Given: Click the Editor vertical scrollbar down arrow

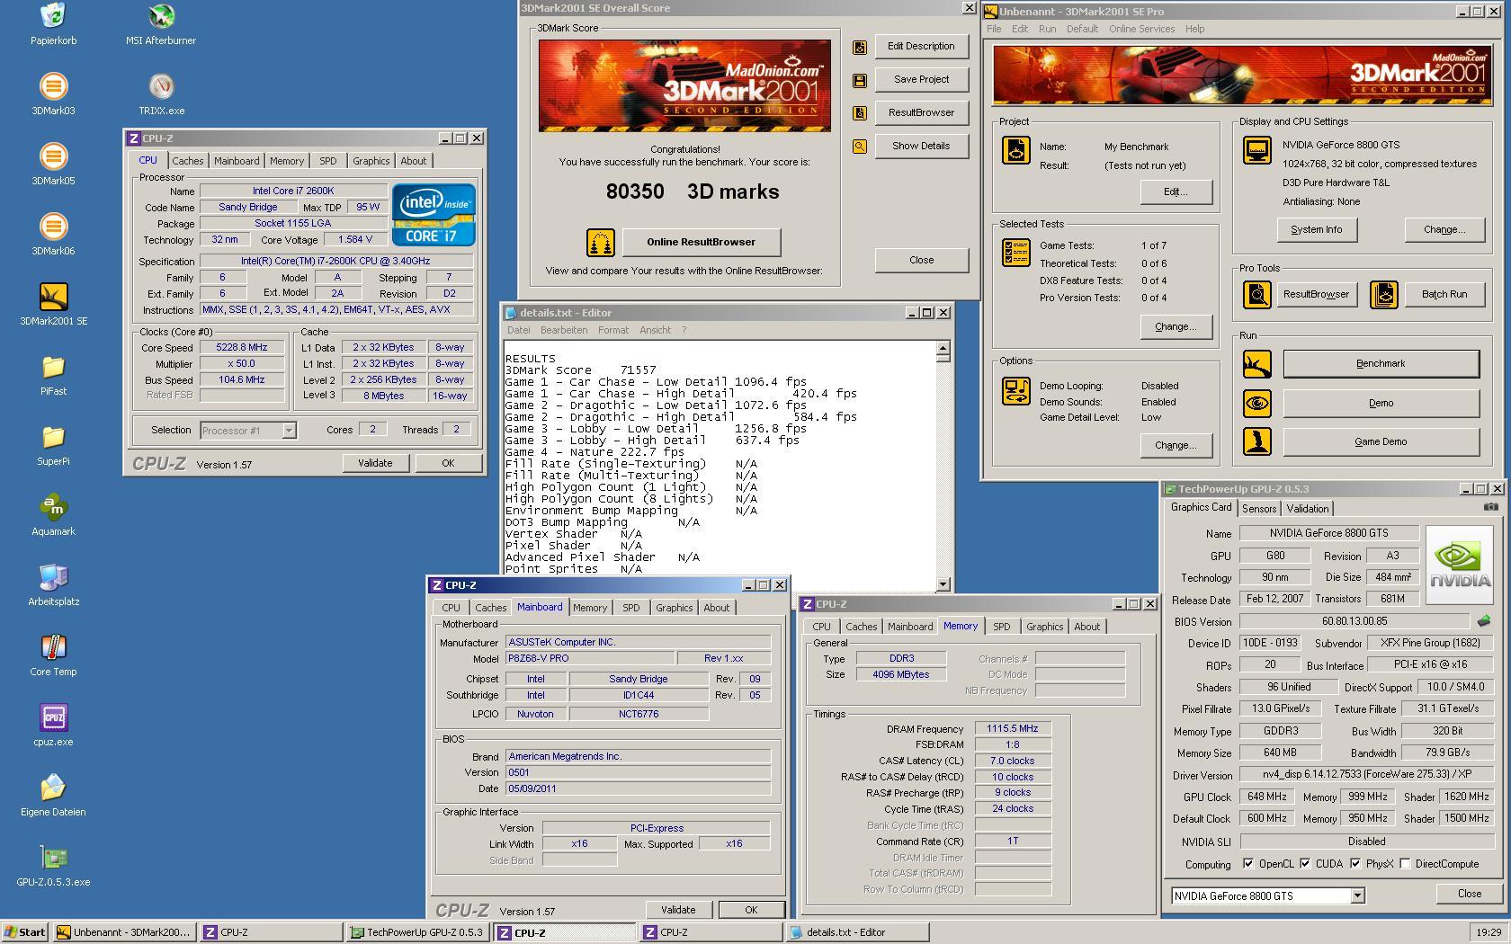Looking at the screenshot, I should tap(943, 584).
